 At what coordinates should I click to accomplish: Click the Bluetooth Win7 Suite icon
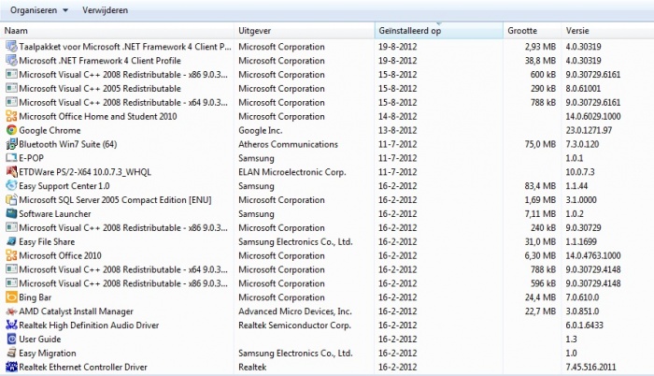click(x=11, y=144)
